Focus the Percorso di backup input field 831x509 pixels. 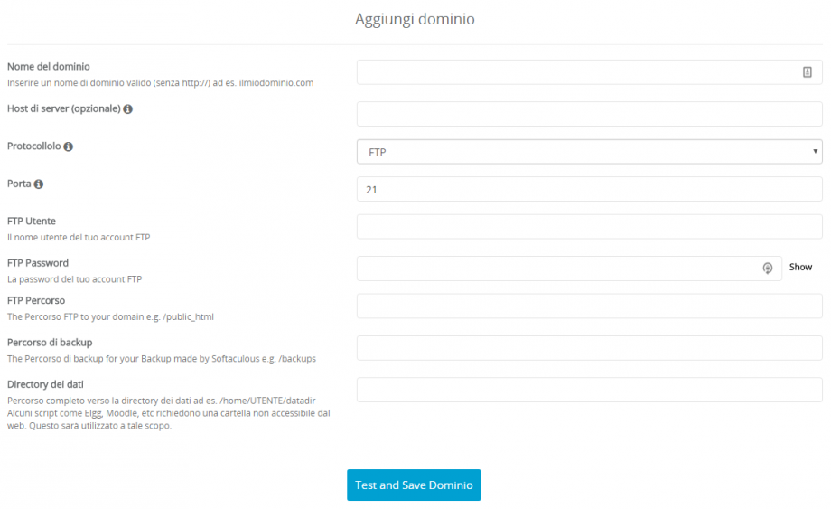pos(589,348)
